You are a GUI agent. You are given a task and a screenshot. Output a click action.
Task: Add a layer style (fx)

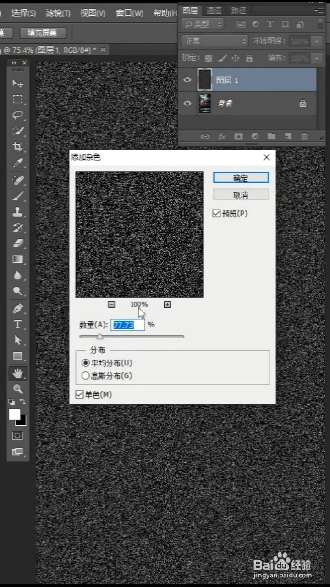click(222, 136)
